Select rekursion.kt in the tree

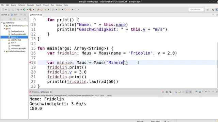pyautogui.click(x=14, y=46)
